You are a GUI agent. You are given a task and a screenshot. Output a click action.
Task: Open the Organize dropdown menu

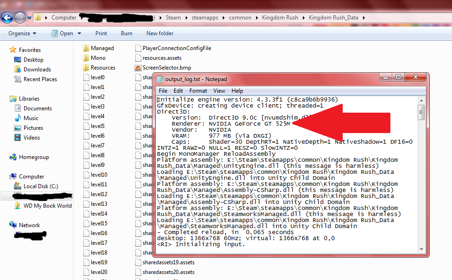point(22,33)
